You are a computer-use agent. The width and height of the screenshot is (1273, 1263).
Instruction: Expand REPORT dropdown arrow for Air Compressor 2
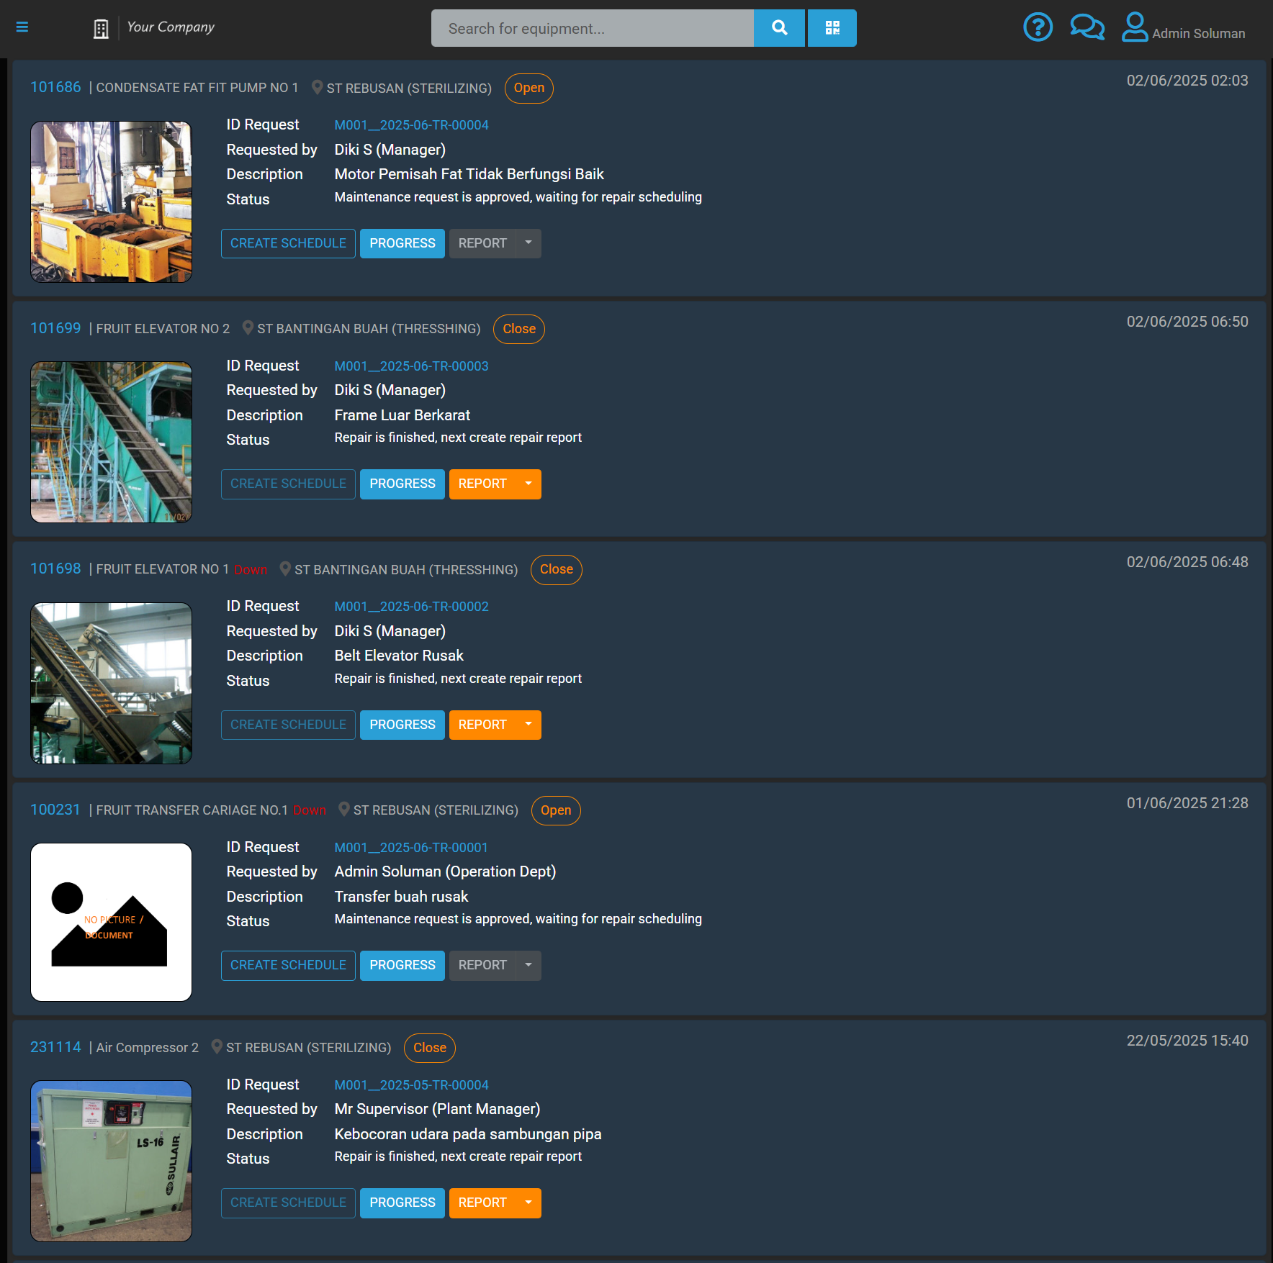click(528, 1203)
